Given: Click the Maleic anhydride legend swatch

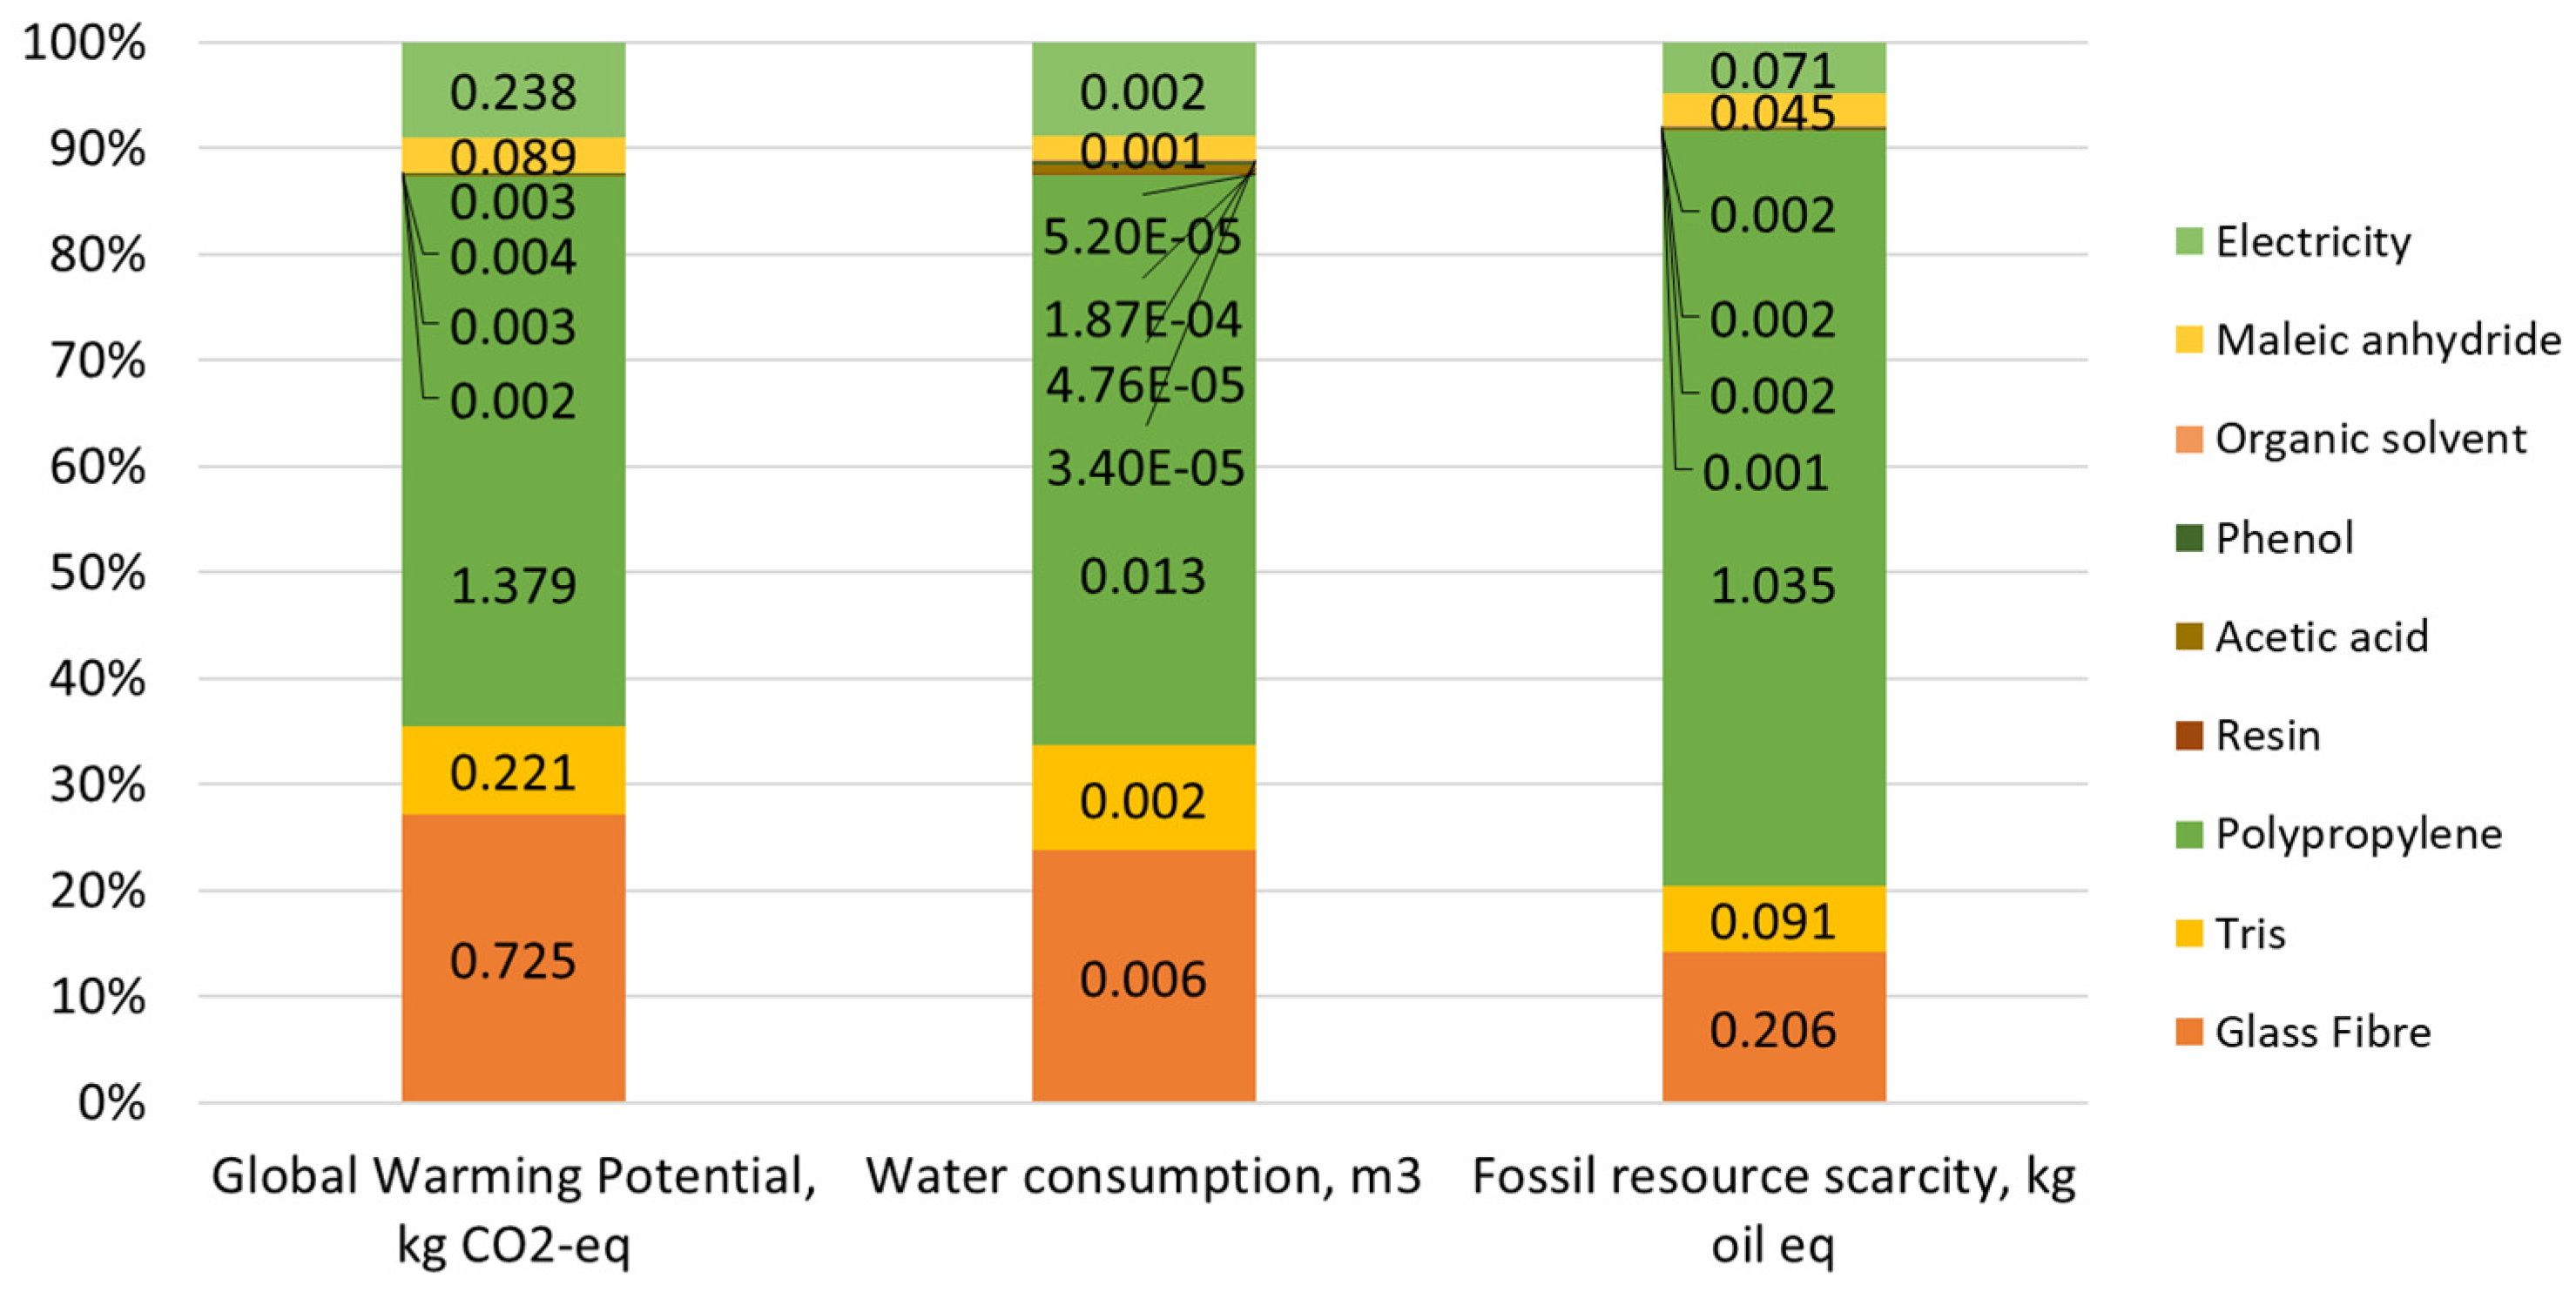Looking at the screenshot, I should coord(2189,340).
